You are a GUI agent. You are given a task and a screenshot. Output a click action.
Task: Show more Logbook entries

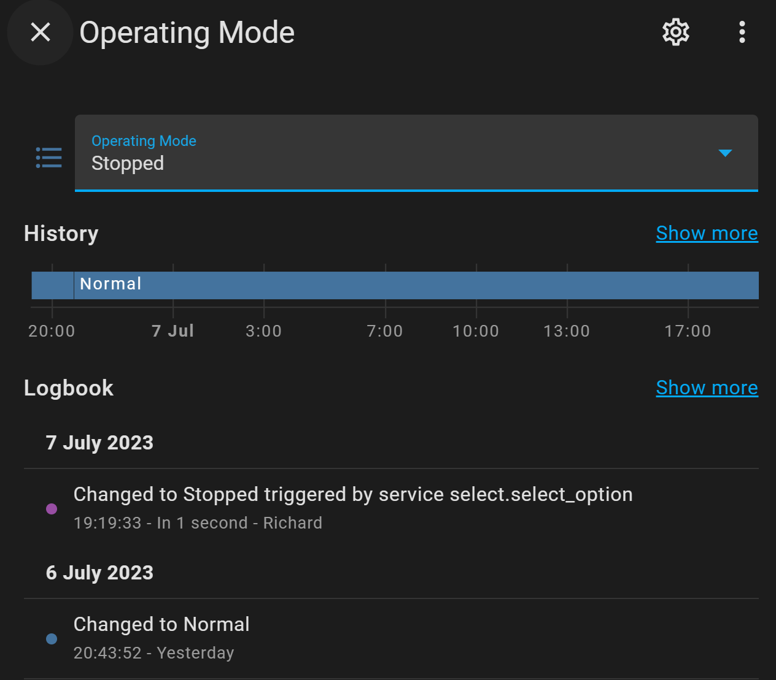click(x=707, y=388)
